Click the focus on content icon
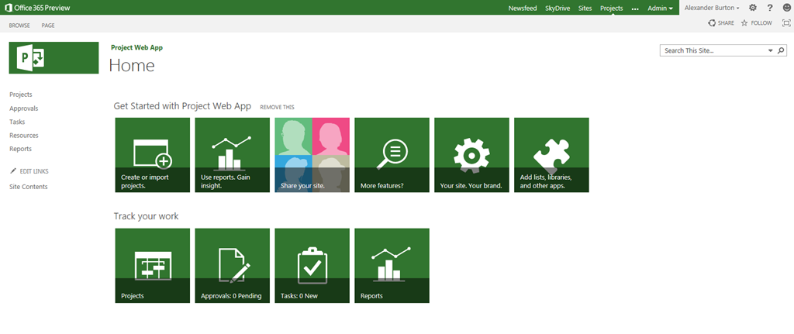 tap(786, 22)
